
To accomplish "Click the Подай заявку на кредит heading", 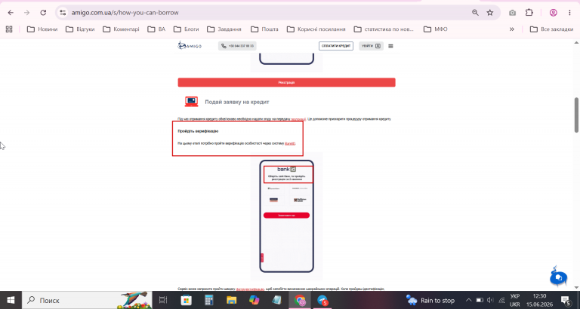I will 237,102.
